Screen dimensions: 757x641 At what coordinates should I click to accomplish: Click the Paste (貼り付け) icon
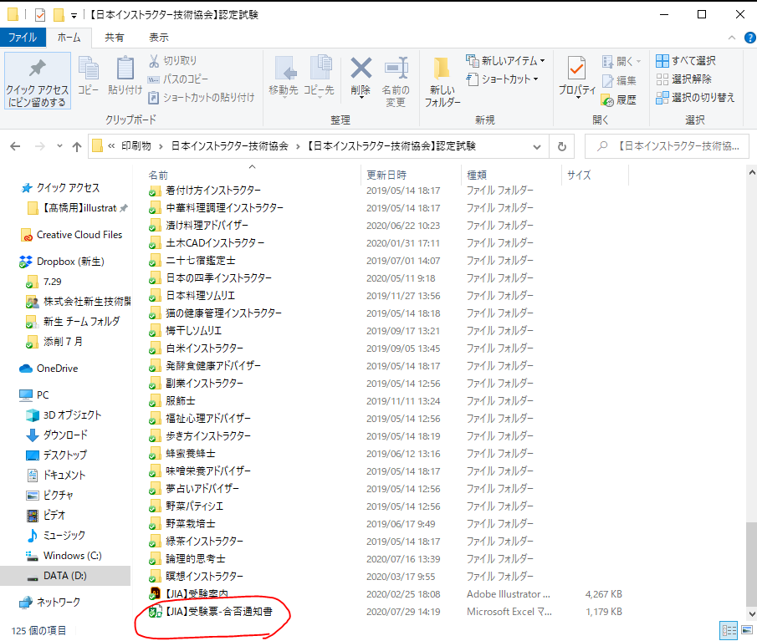click(x=125, y=77)
